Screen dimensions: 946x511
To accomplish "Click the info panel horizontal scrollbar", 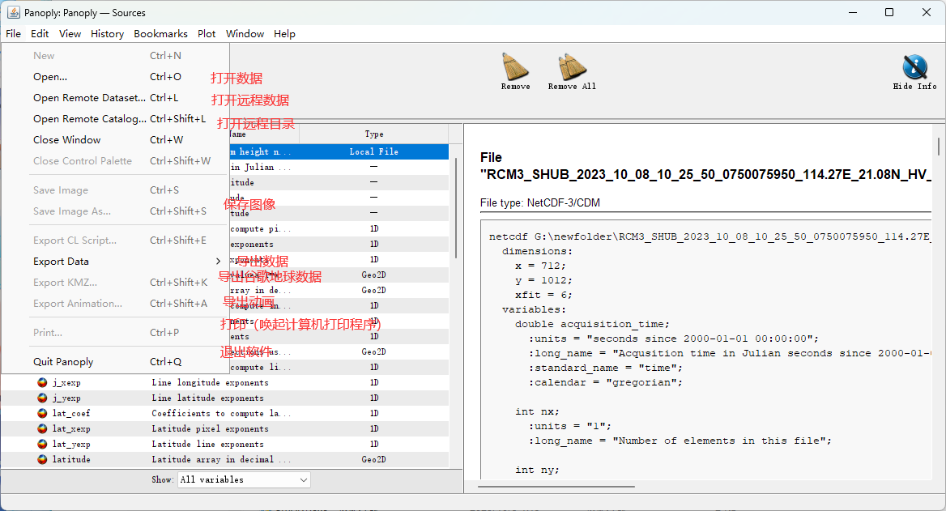I will pos(556,486).
